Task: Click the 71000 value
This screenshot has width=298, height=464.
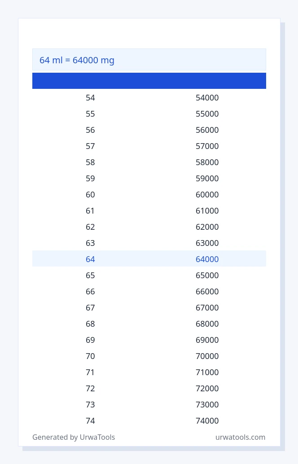Action: coord(207,372)
